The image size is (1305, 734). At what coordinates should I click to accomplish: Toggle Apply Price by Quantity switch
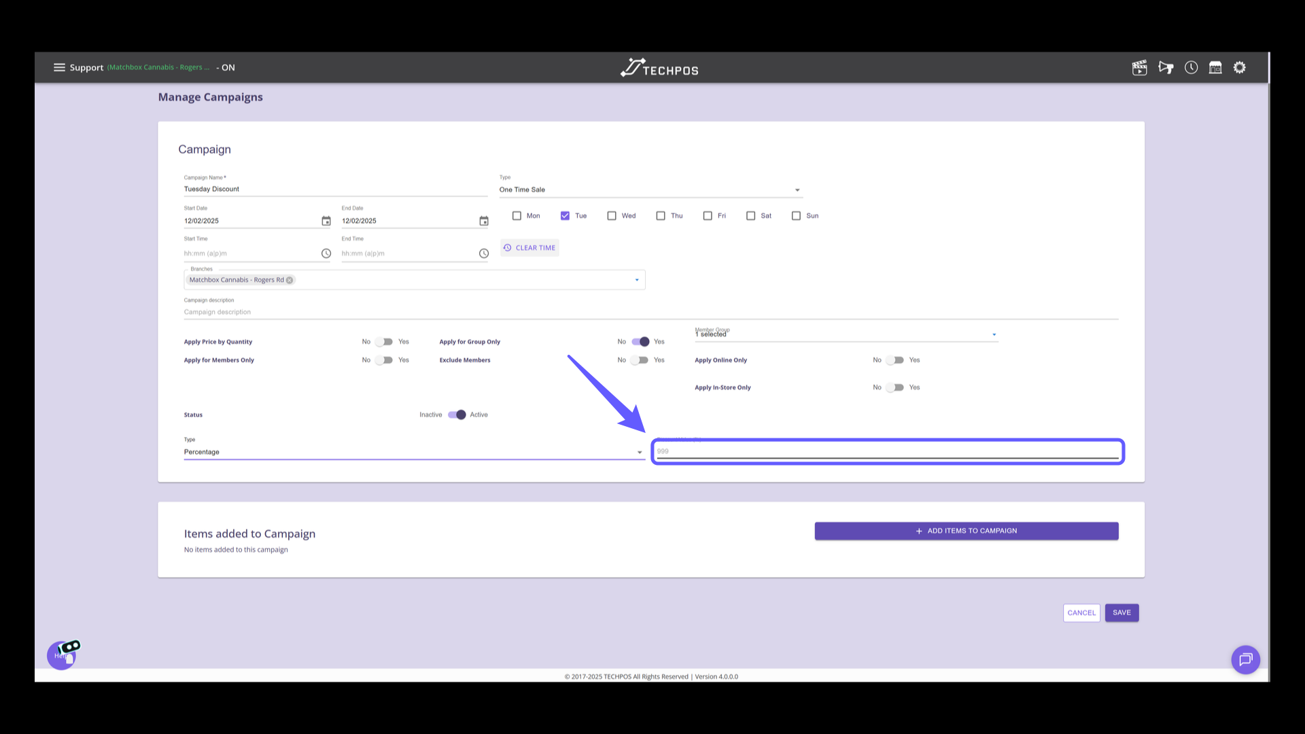pyautogui.click(x=385, y=342)
